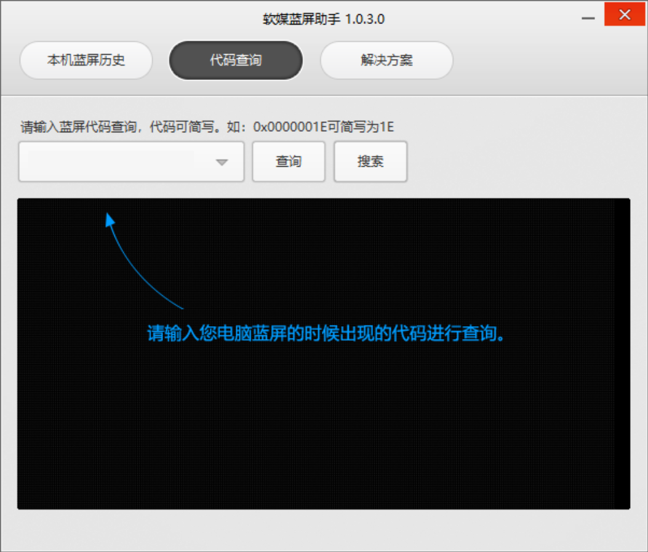Focus the combo box to enter a code
The width and height of the screenshot is (648, 552).
pos(111,161)
